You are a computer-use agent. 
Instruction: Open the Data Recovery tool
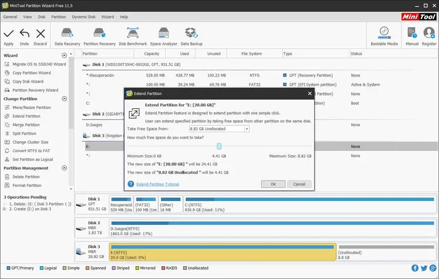point(67,37)
